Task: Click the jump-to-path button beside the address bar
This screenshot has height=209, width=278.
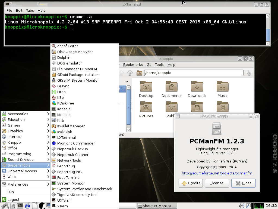Action: coord(249,73)
